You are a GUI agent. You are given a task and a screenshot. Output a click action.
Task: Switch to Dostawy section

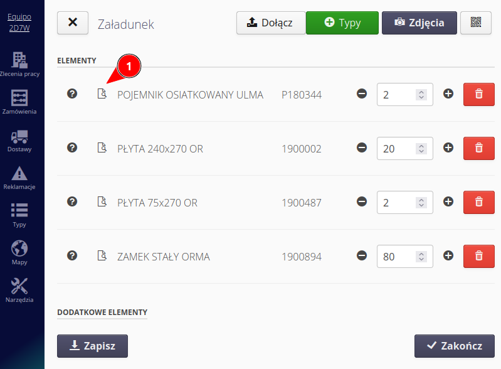coord(19,140)
